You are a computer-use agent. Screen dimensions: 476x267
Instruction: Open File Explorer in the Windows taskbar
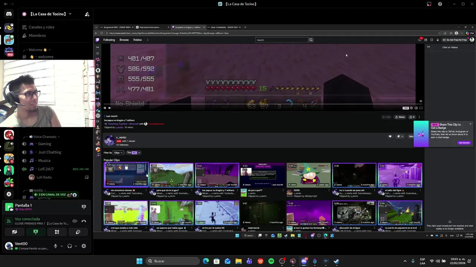pyautogui.click(x=238, y=261)
